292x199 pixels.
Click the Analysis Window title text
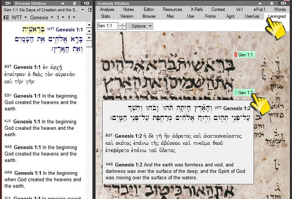point(113,3)
